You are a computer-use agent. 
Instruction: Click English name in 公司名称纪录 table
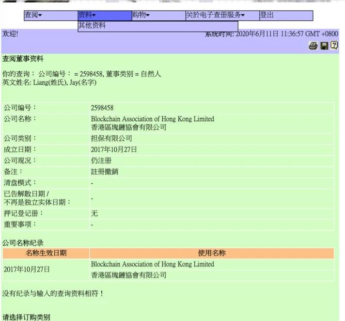point(153,264)
